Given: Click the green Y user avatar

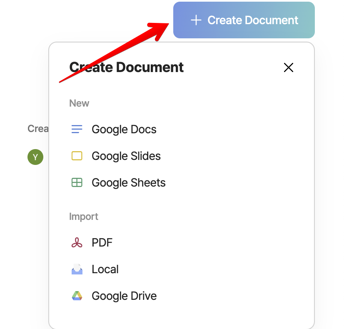Looking at the screenshot, I should 35,157.
